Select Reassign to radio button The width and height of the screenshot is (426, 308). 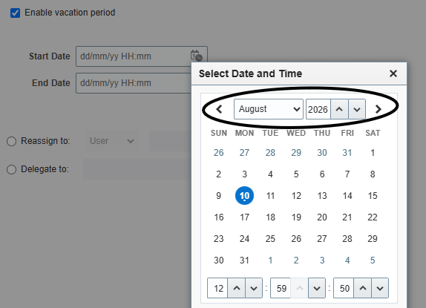(x=11, y=141)
